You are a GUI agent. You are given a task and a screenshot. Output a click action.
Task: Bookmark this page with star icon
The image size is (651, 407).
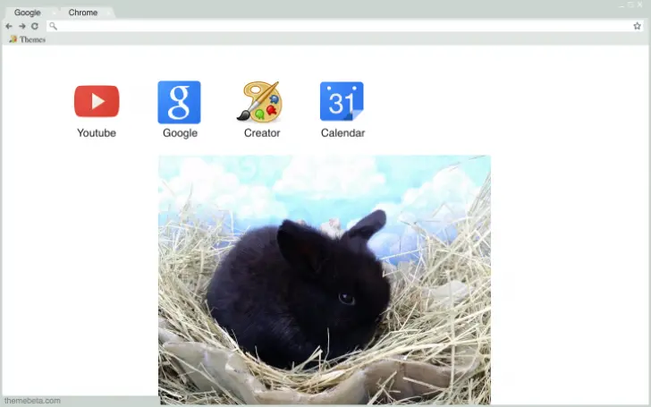click(637, 26)
